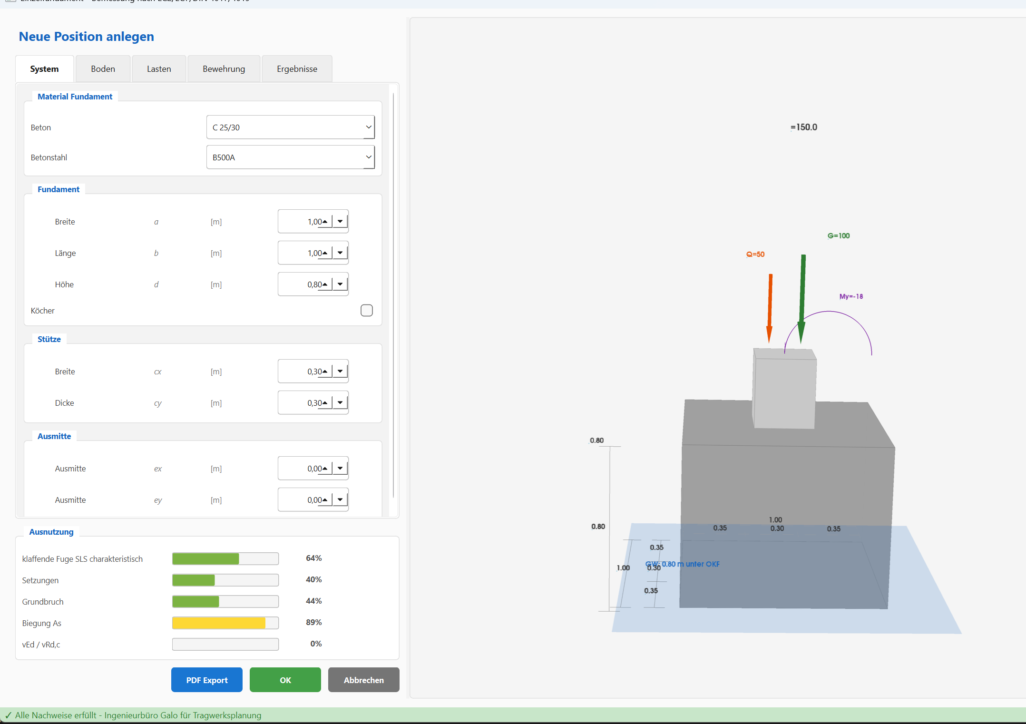Decrease Ausmitte ex with down arrow
Image resolution: width=1026 pixels, height=724 pixels.
pyautogui.click(x=340, y=469)
